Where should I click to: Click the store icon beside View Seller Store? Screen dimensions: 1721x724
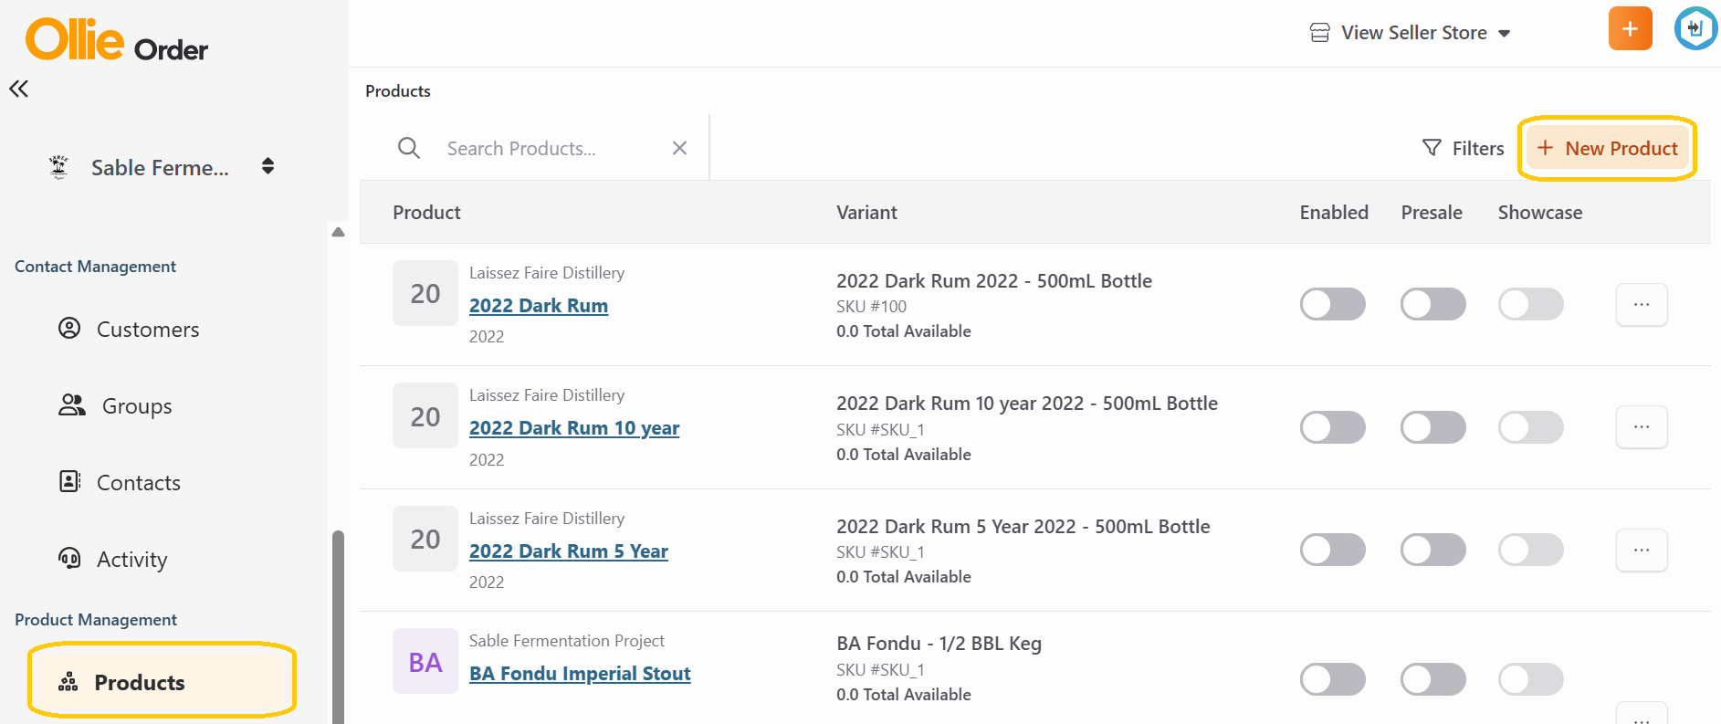coord(1320,33)
